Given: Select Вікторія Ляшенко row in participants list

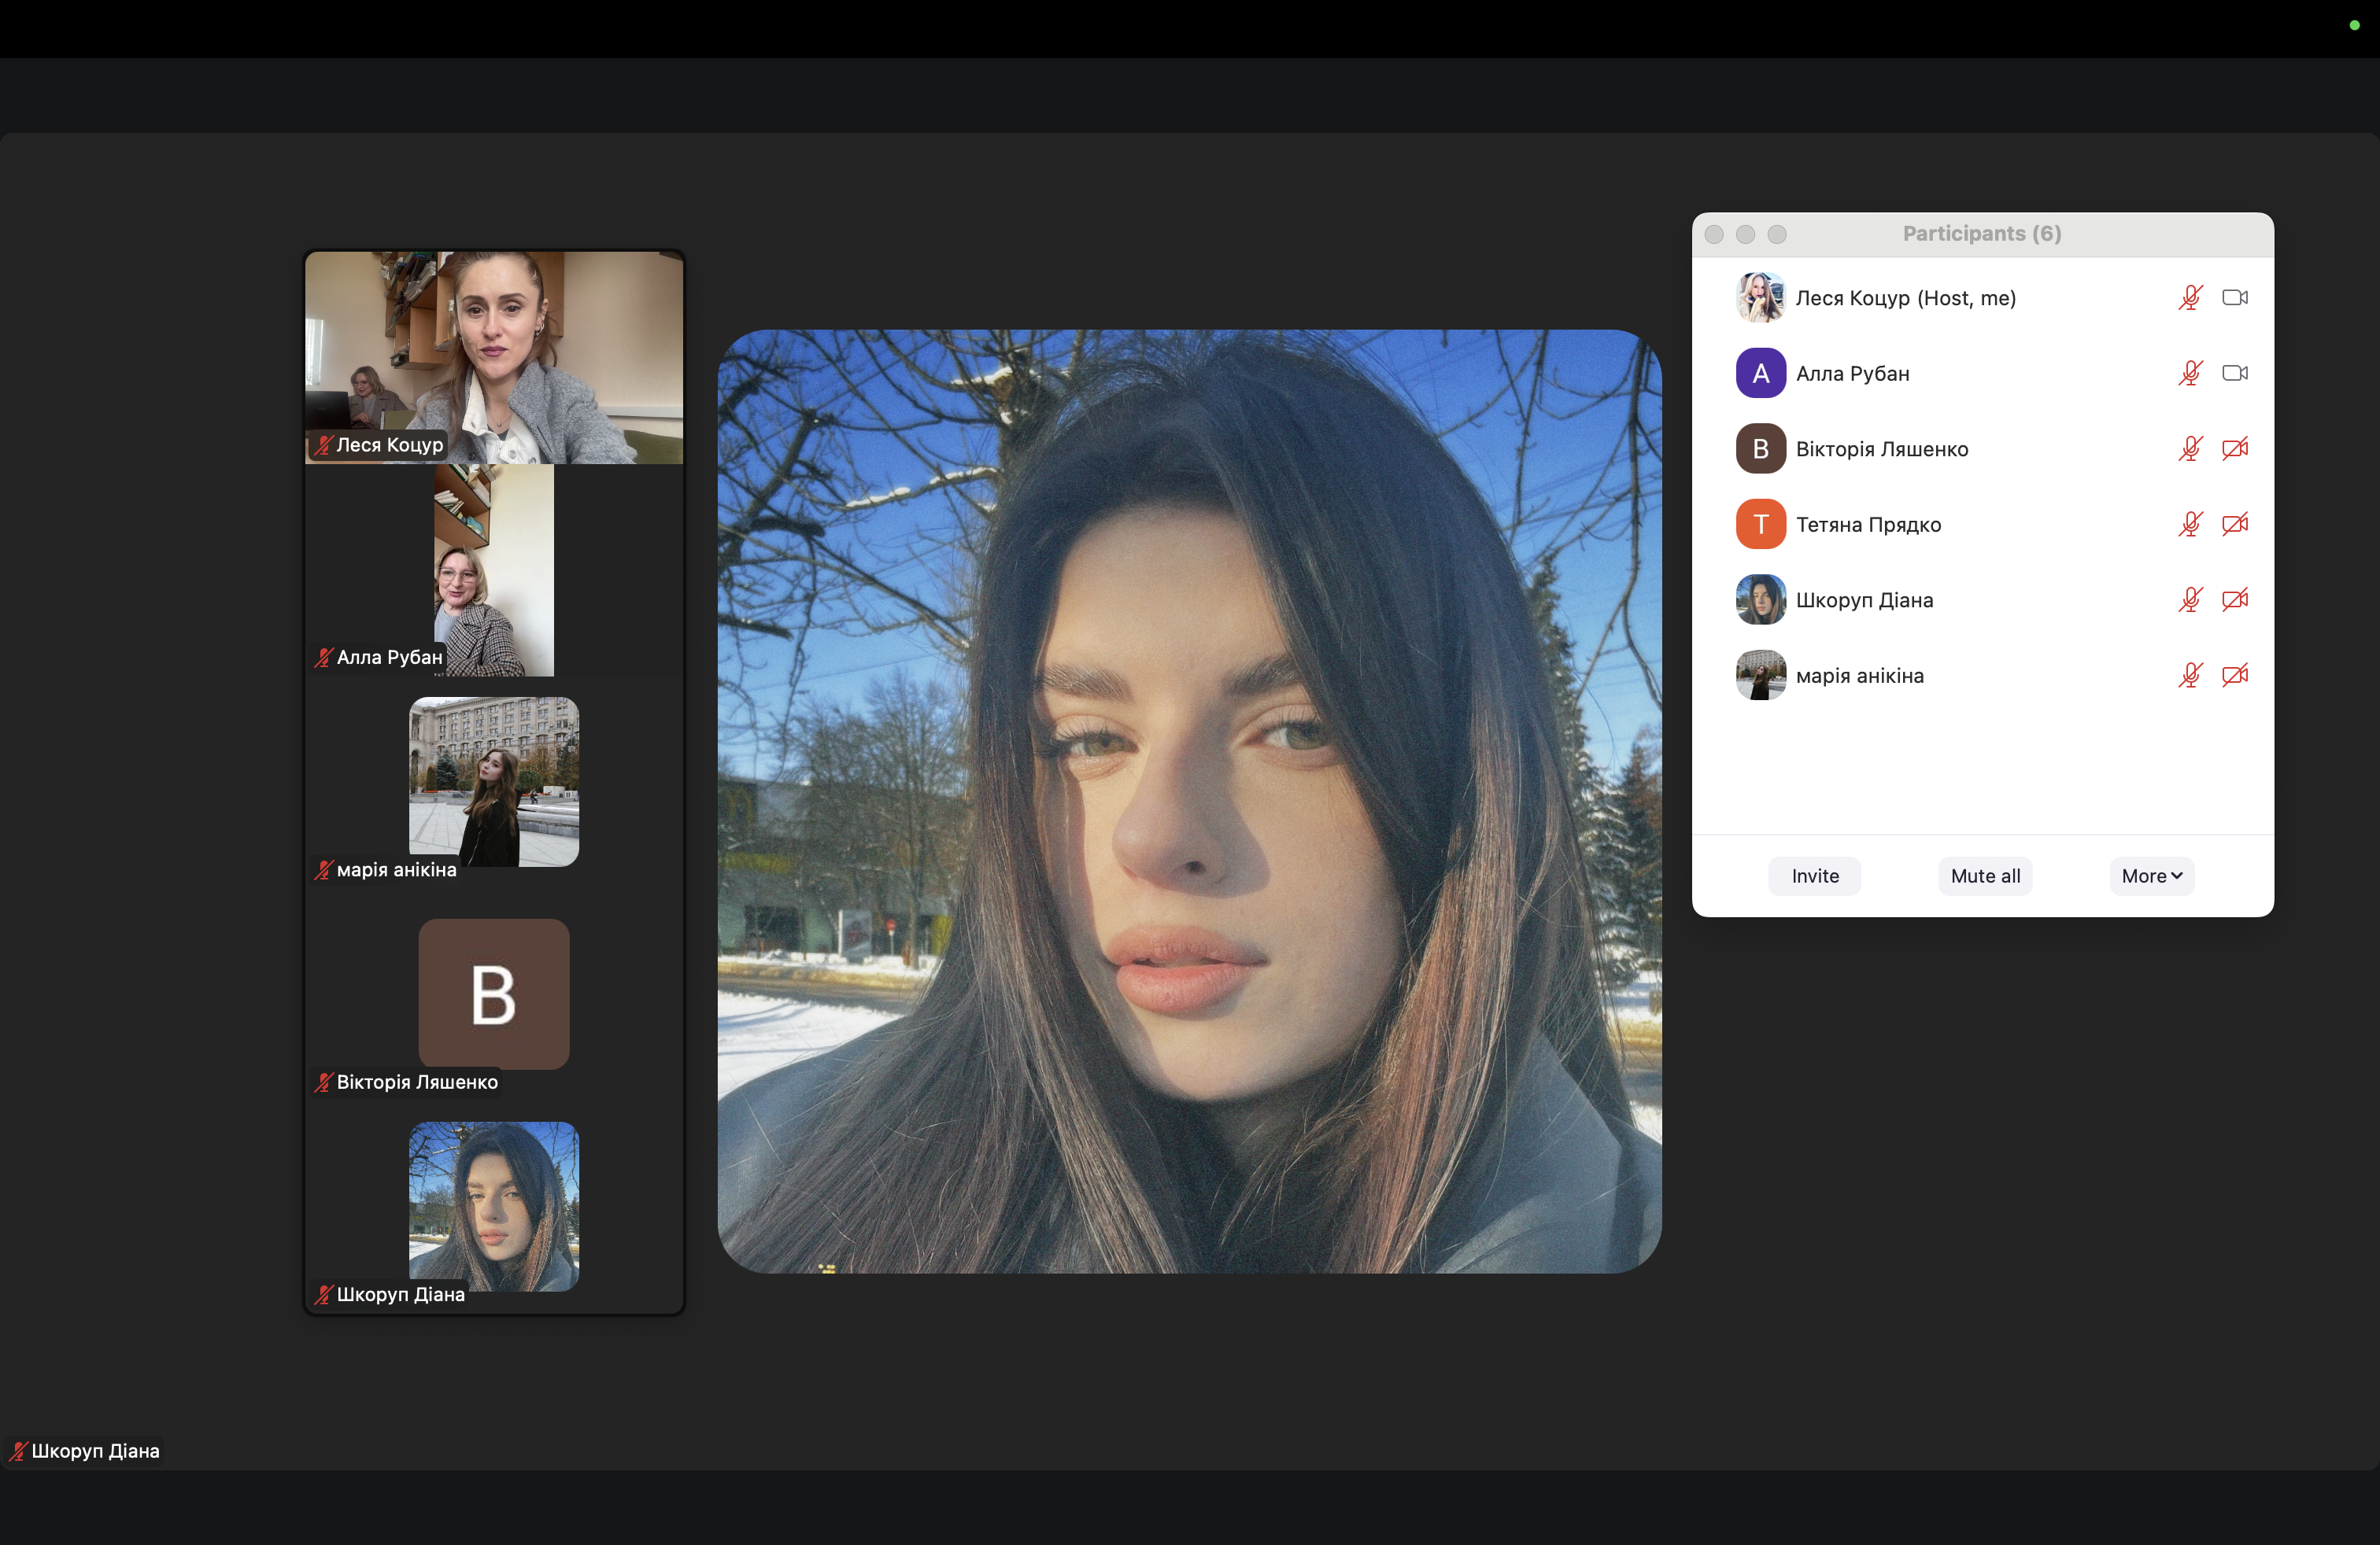Looking at the screenshot, I should (x=1982, y=448).
